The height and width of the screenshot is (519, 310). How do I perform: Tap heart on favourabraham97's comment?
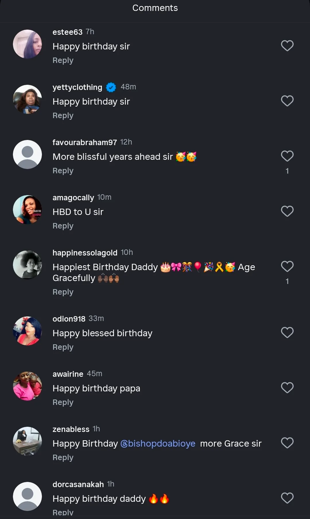287,156
